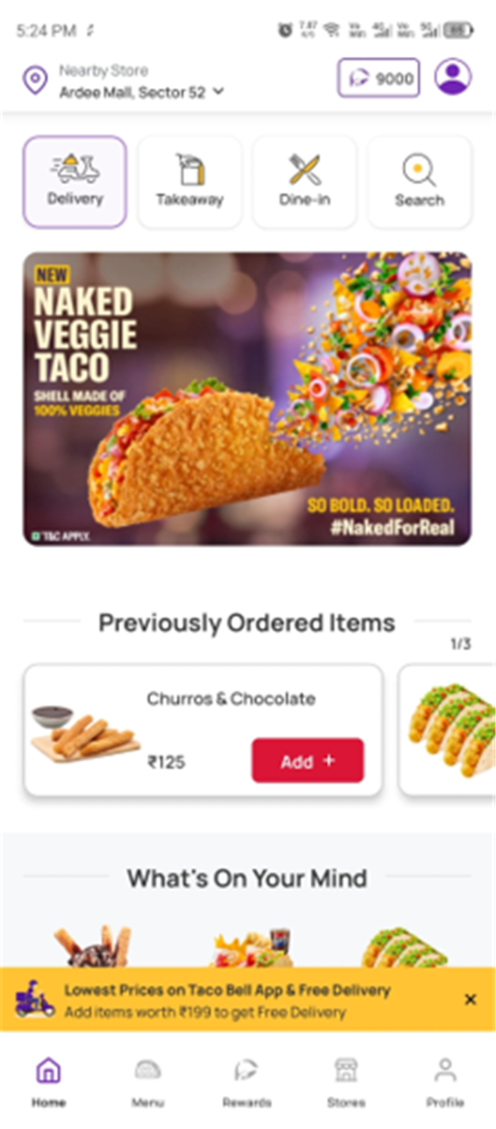Expand the Ardee Mall store dropdown
Image resolution: width=496 pixels, height=1129 pixels.
pyautogui.click(x=218, y=91)
